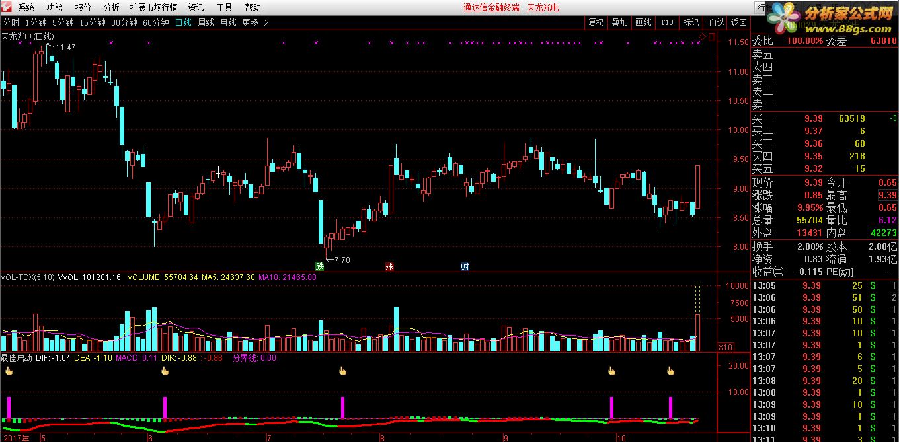This screenshot has height=442, width=899.
Task: Switch to the 分时 chart period
Action: [11, 22]
